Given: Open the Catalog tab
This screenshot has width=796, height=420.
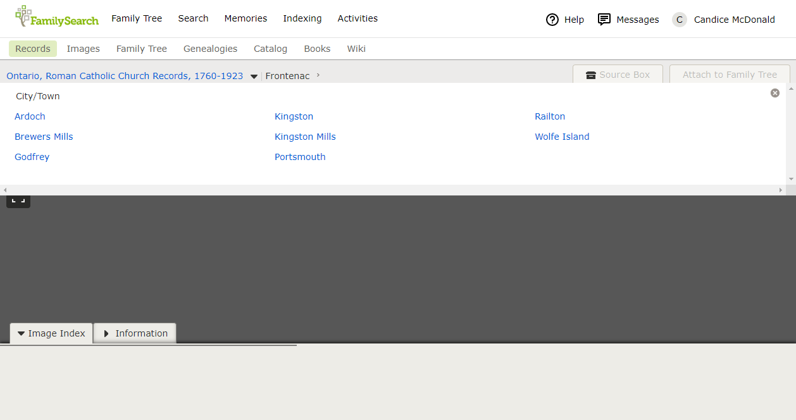Looking at the screenshot, I should point(270,49).
